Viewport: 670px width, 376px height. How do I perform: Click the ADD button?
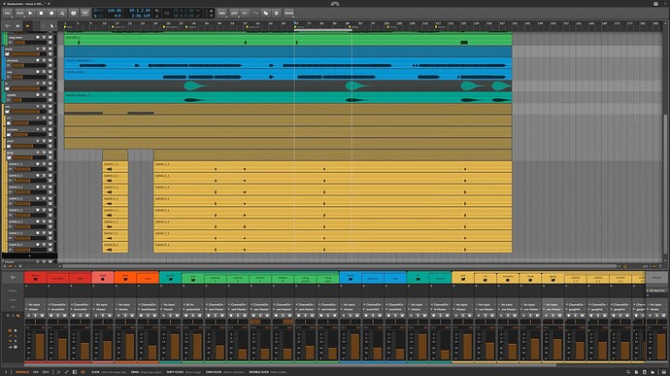coord(221,14)
